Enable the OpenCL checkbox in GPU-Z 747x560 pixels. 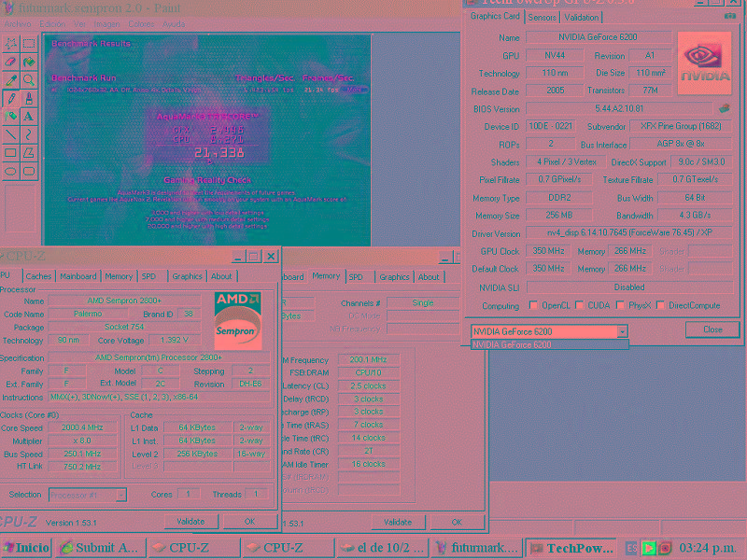click(x=533, y=305)
